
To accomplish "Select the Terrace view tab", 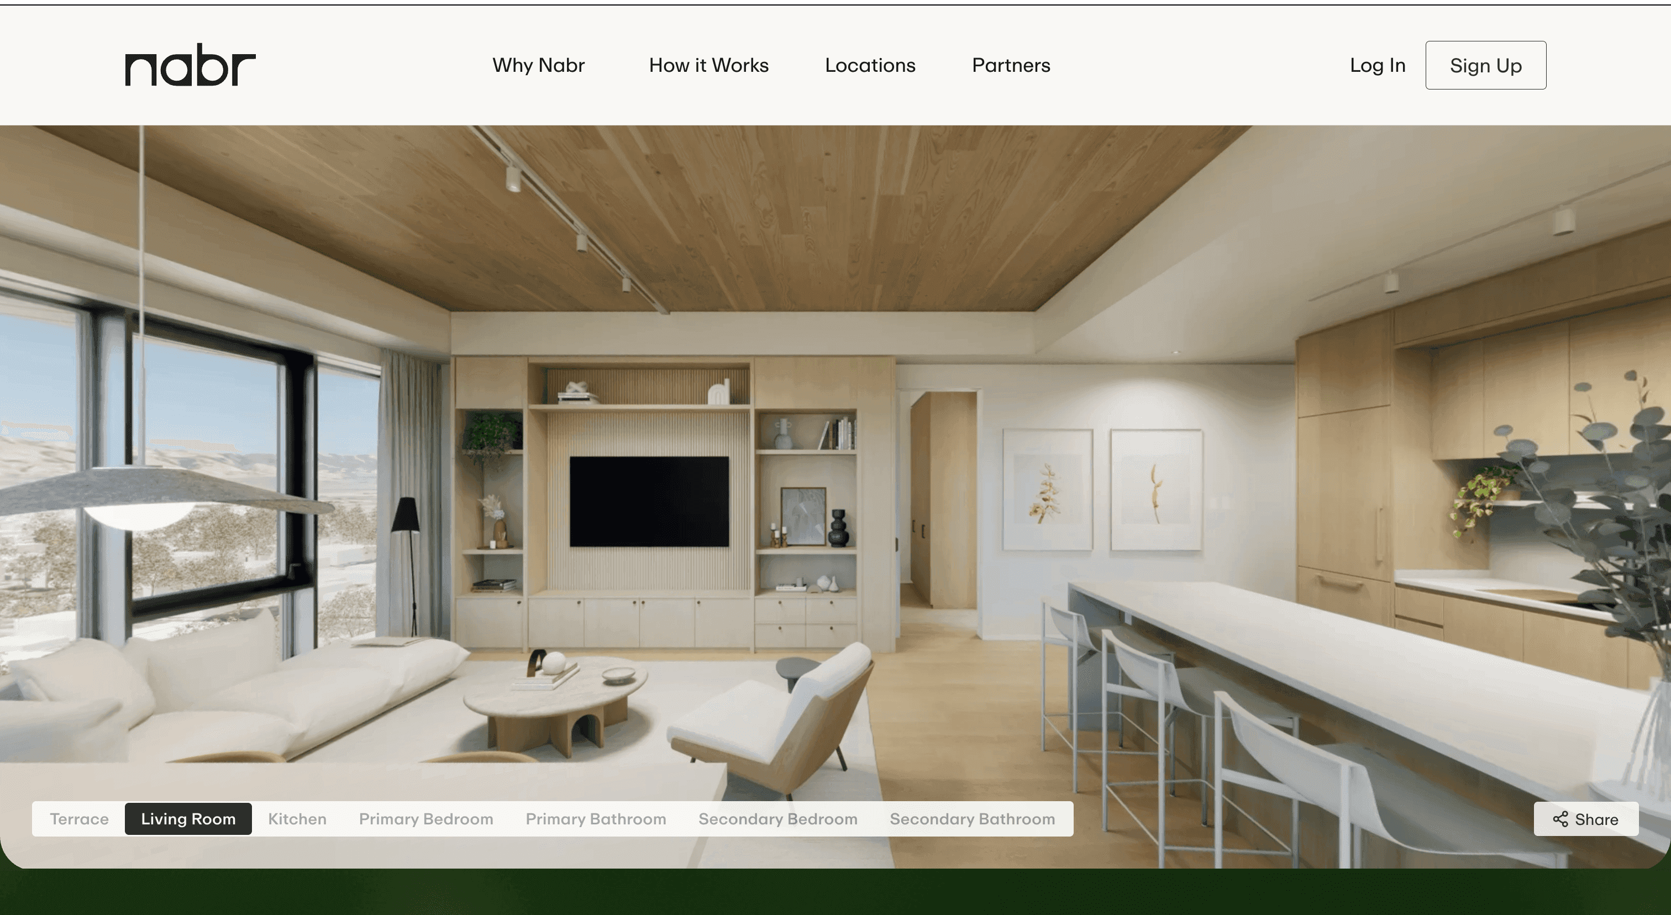I will pyautogui.click(x=78, y=818).
